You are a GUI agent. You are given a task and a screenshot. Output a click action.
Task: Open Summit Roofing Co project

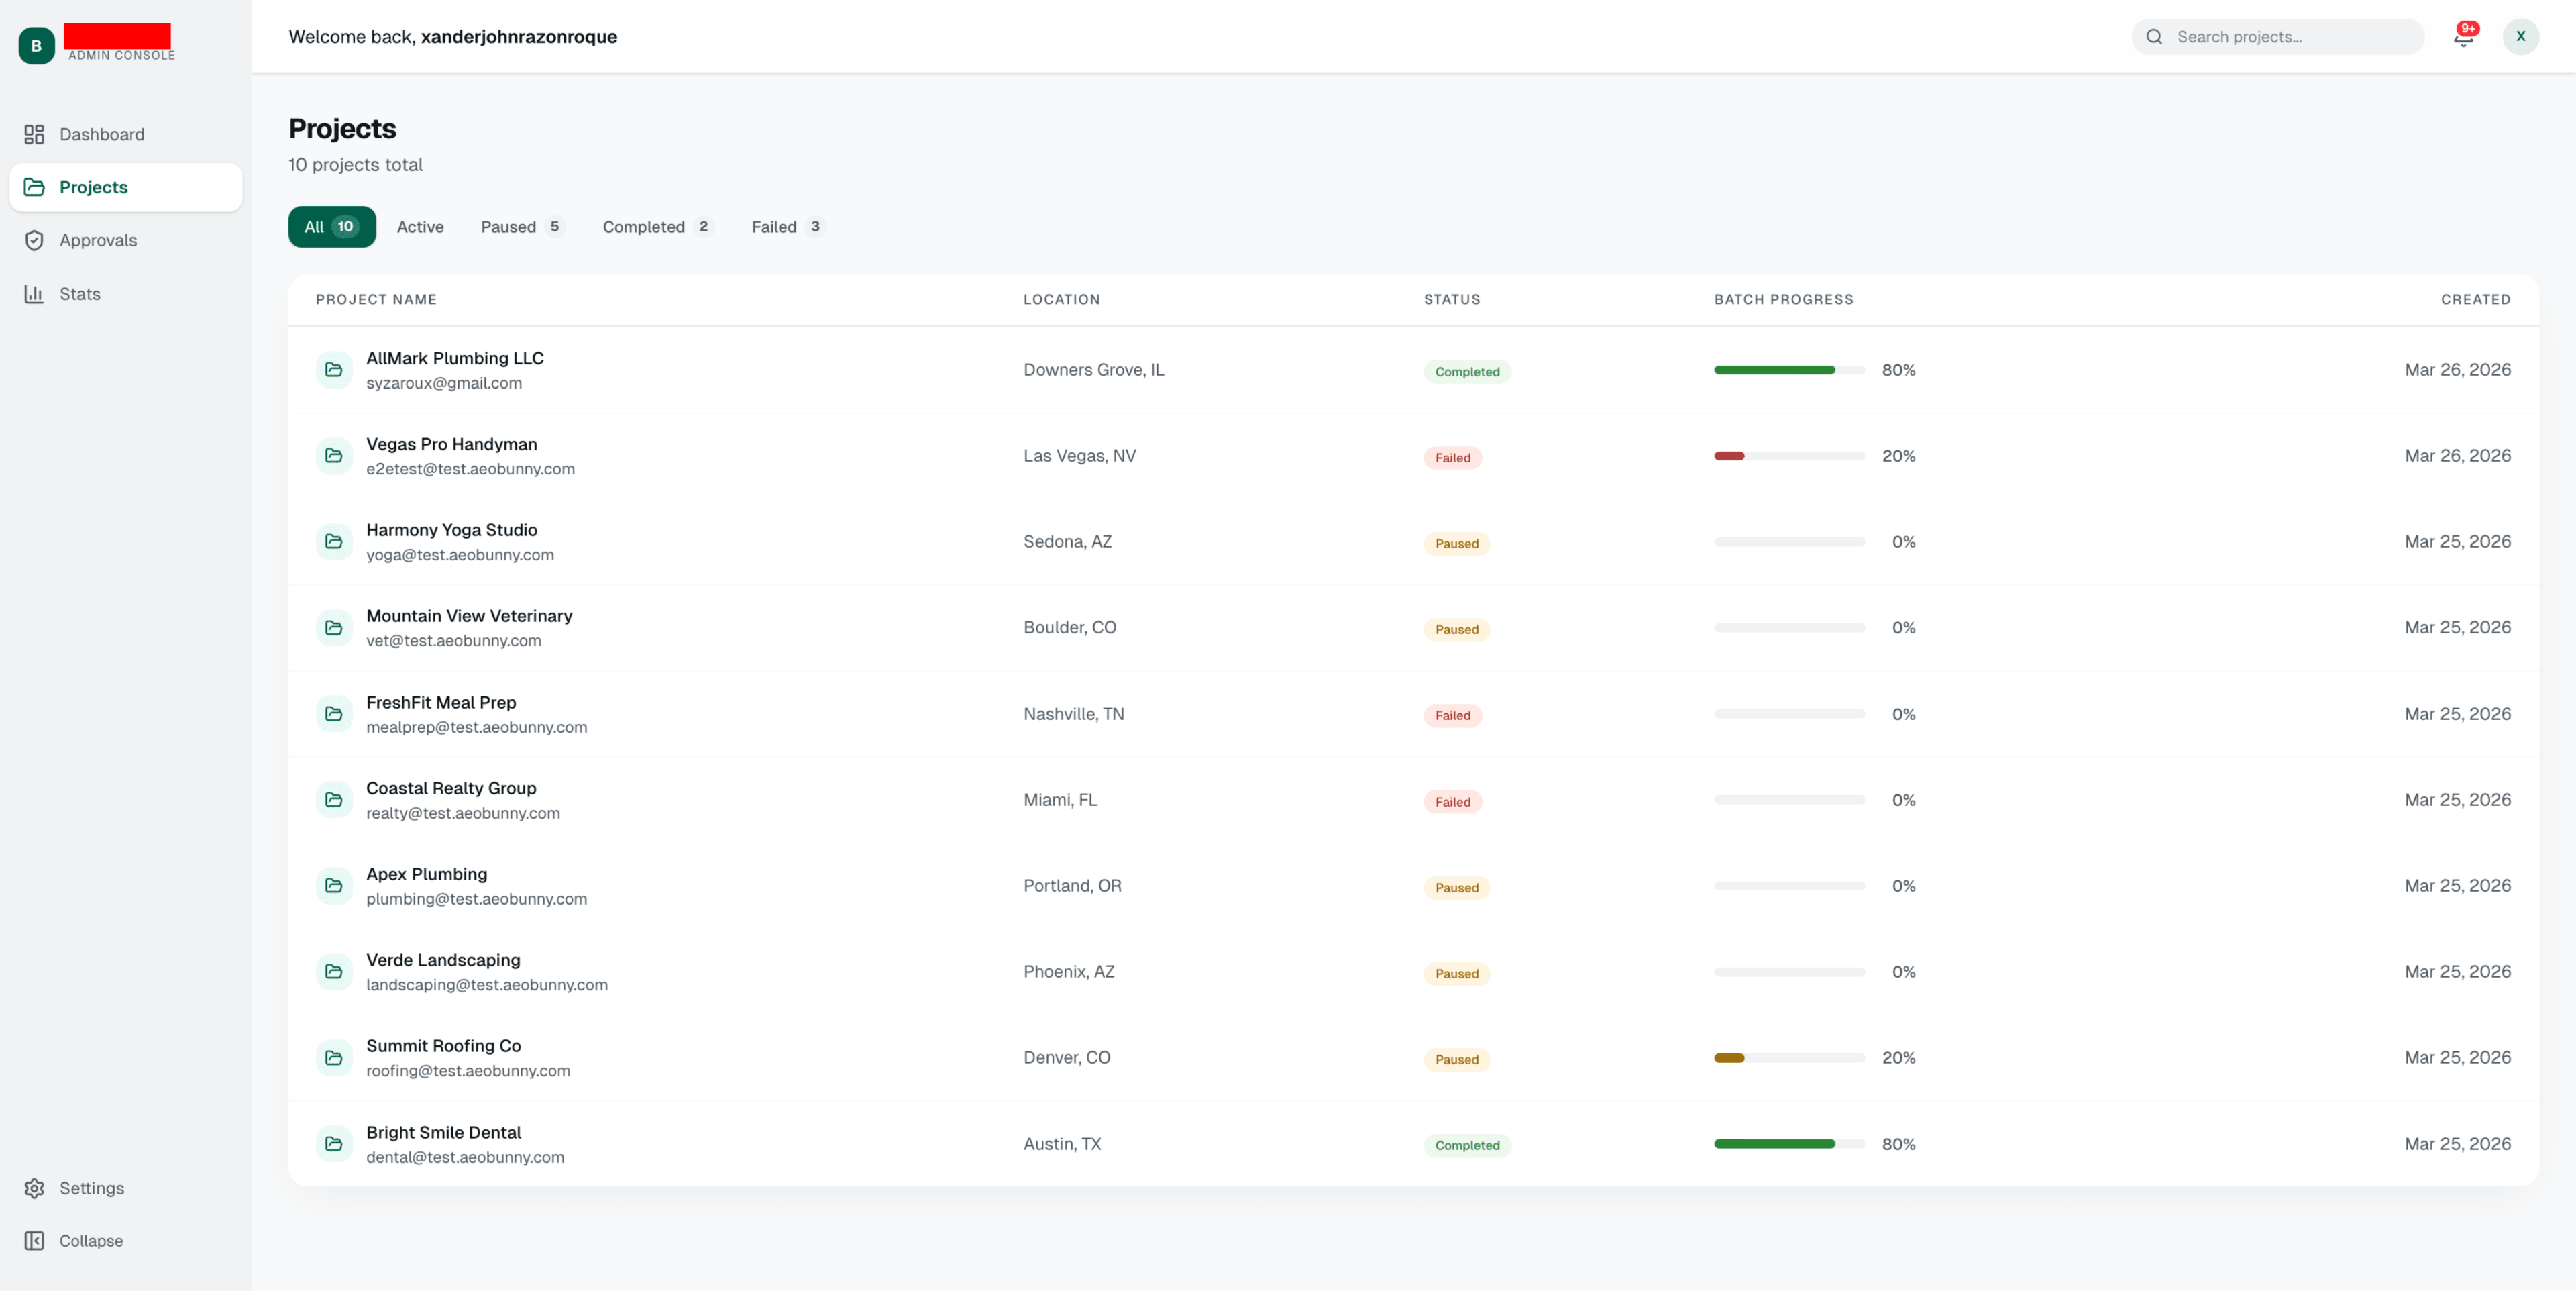tap(444, 1046)
